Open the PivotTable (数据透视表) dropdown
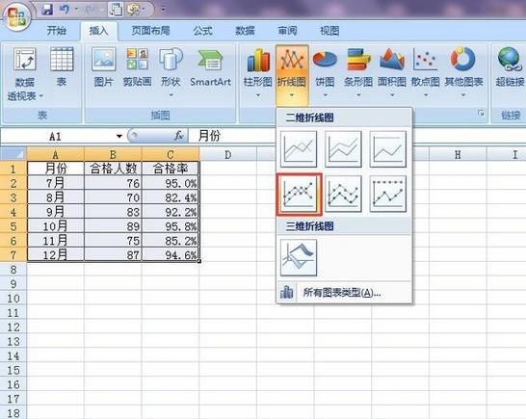The height and width of the screenshot is (419, 526). (25, 74)
